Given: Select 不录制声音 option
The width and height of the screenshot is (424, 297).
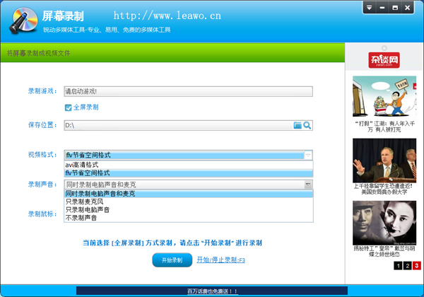Looking at the screenshot, I should pos(82,218).
